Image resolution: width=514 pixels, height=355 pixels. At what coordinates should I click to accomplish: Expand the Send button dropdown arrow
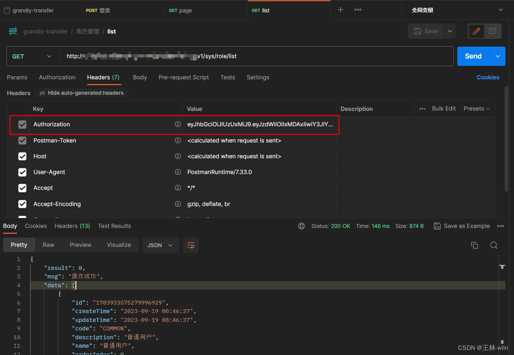tap(497, 56)
